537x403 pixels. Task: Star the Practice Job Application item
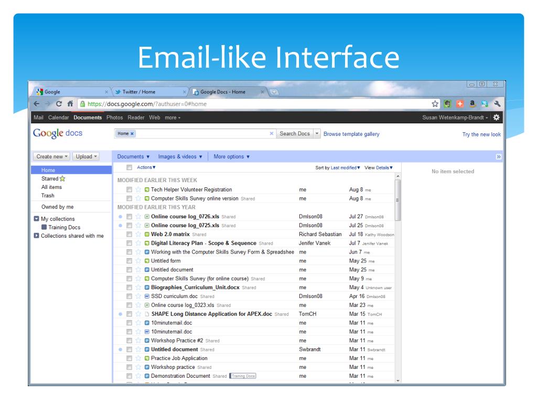coord(138,358)
